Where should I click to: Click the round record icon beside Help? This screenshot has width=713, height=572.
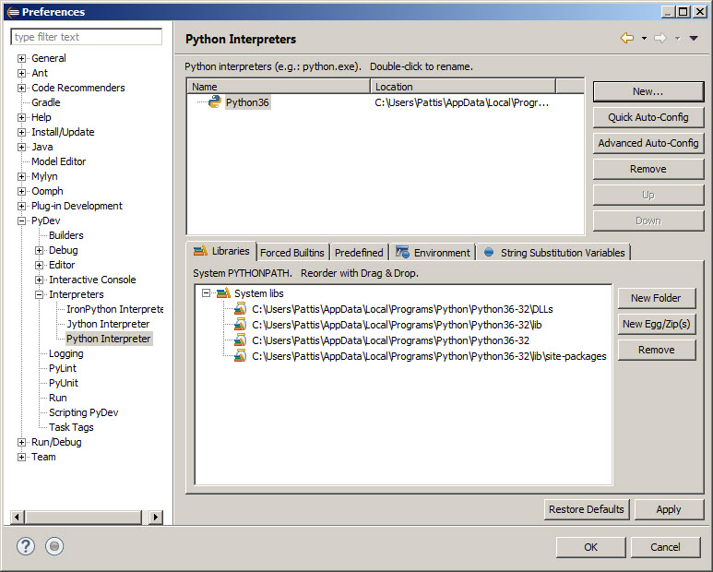pos(54,546)
